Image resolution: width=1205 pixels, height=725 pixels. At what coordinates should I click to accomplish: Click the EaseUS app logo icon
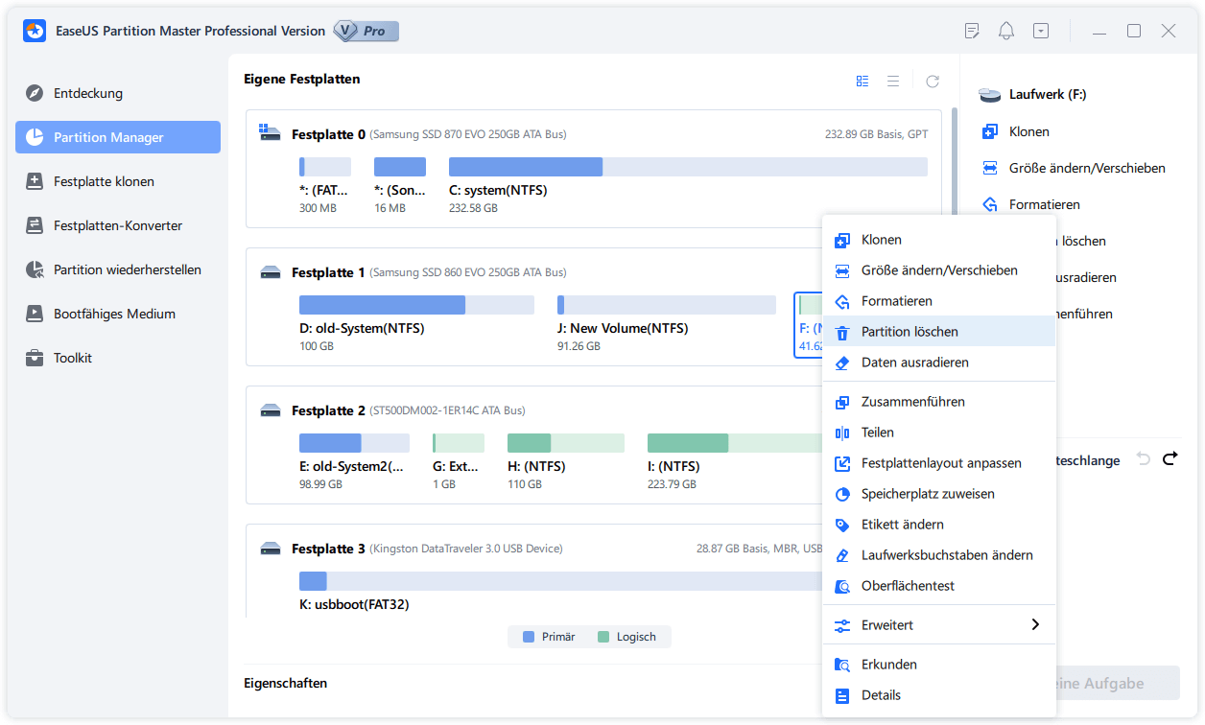click(35, 31)
